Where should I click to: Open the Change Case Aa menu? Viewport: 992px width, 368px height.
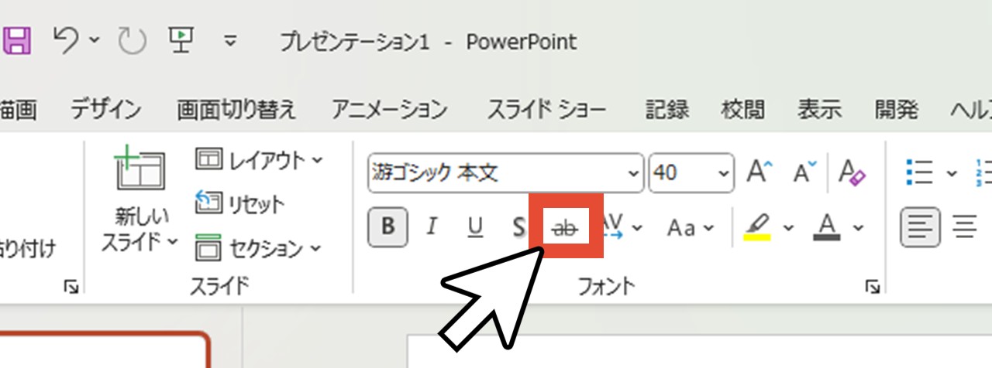(691, 227)
